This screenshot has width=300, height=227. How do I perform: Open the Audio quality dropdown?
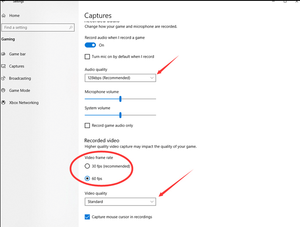120,78
